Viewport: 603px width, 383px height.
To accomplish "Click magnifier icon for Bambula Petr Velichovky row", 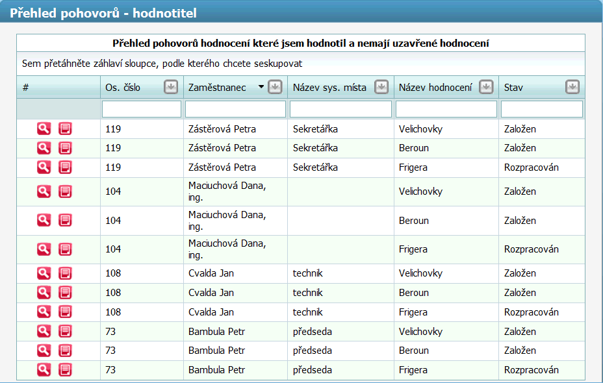I will [x=44, y=331].
